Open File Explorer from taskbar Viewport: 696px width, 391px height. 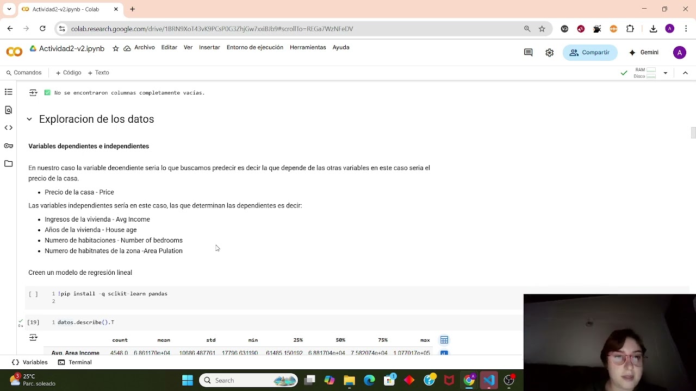click(x=349, y=380)
